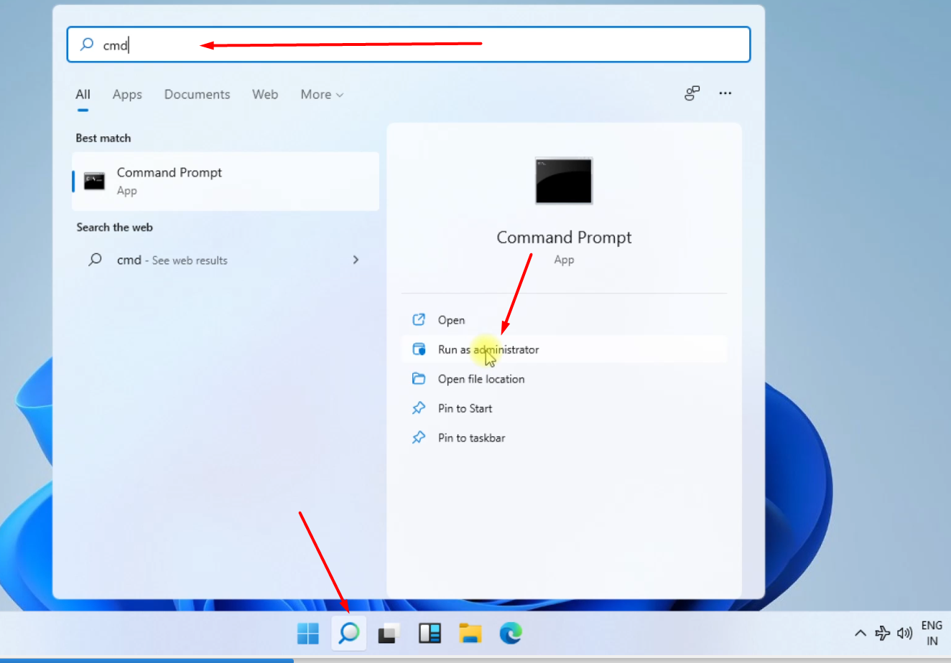This screenshot has height=663, width=951.
Task: Switch to the Web filter tab
Action: pos(265,95)
